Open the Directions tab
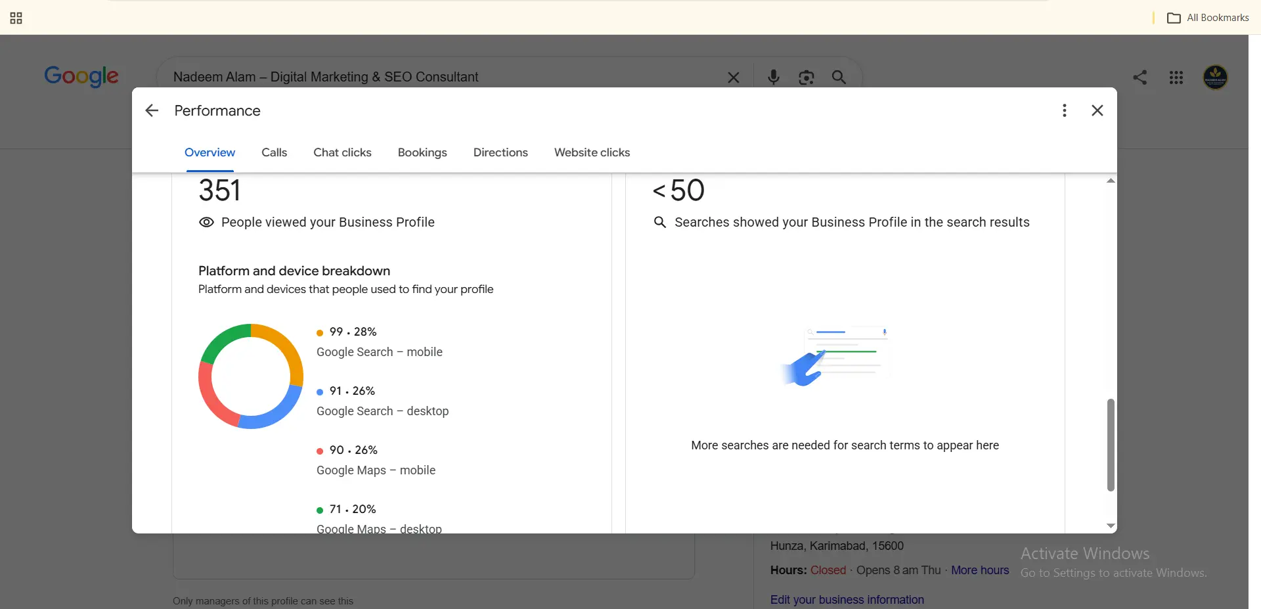 click(x=500, y=152)
